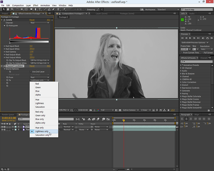Open the Animation menu

tap(45, 5)
